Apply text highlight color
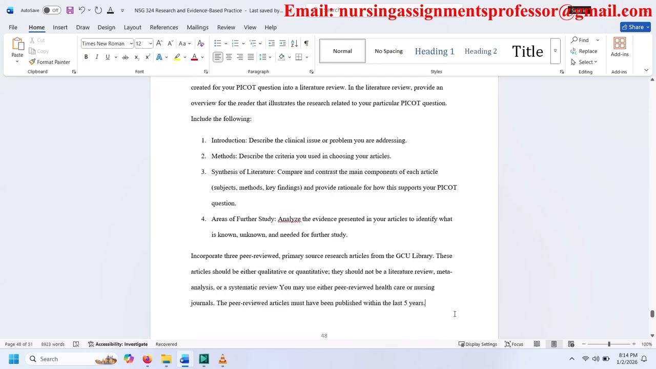656x369 pixels. coord(177,57)
